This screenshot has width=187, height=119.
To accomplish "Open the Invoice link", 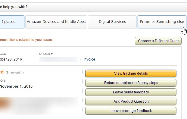I will coord(89,59).
